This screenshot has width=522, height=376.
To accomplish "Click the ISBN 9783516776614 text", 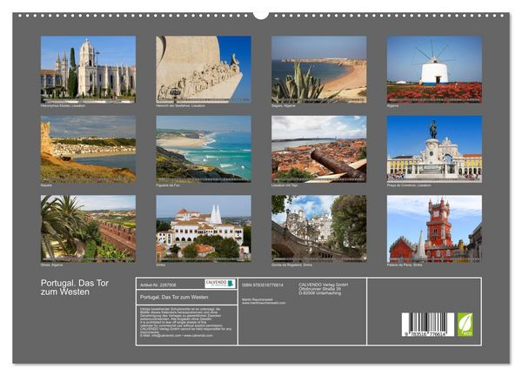I will 263,285.
